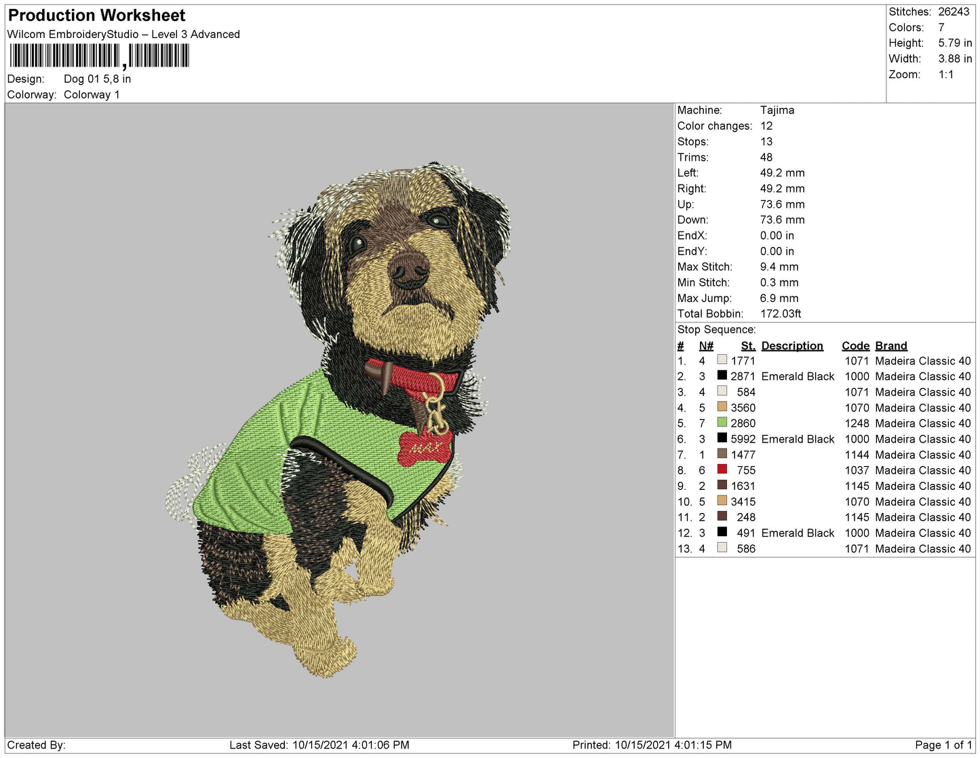Click the embroidered dog design preview
This screenshot has height=758, width=980.
(x=338, y=419)
